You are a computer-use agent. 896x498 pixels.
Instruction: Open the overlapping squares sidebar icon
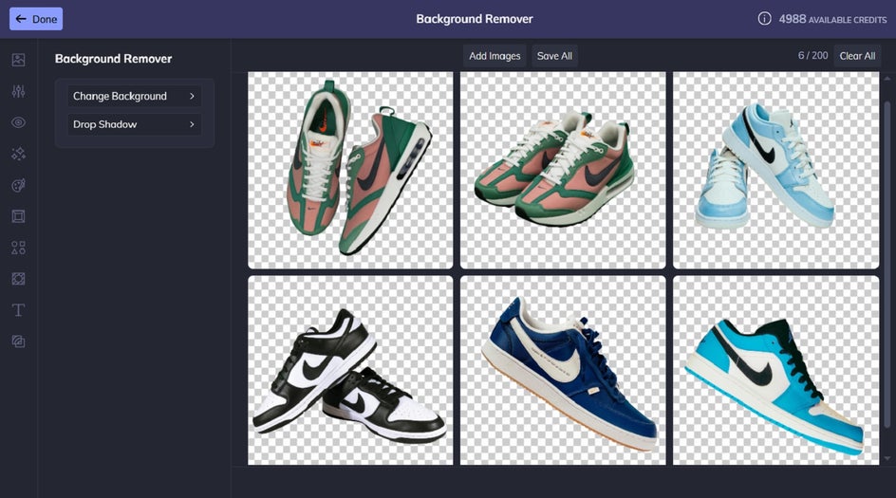18,341
